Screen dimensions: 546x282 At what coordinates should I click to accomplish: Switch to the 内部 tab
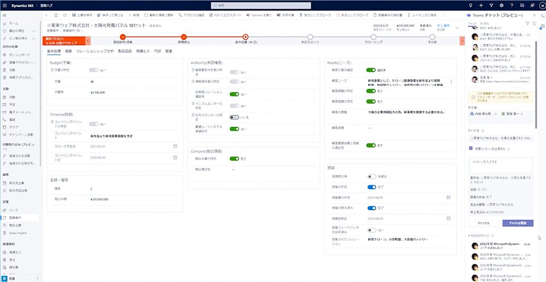(x=157, y=51)
